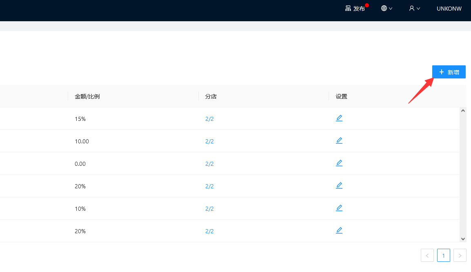471x272 pixels.
Task: Open 2/2 branch link in 10.00 row
Action: click(x=209, y=141)
